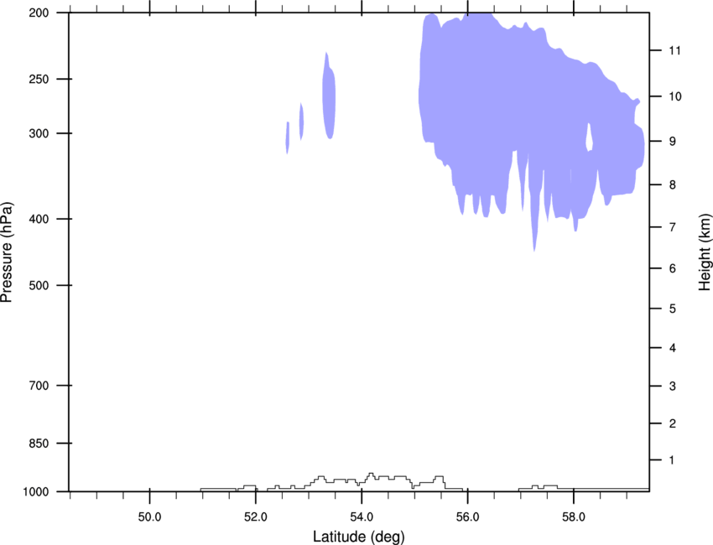Click height tick label 1
This screenshot has height=545, width=713.
(672, 460)
